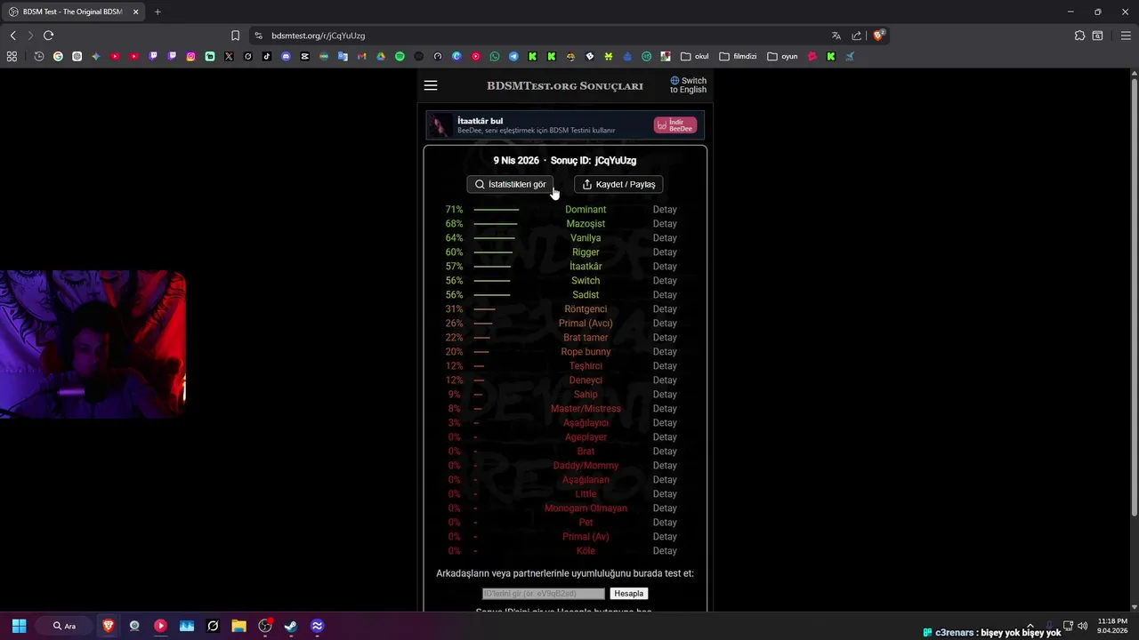Viewport: 1139px width, 640px height.
Task: Open the Google bookmark icon
Action: point(58,56)
